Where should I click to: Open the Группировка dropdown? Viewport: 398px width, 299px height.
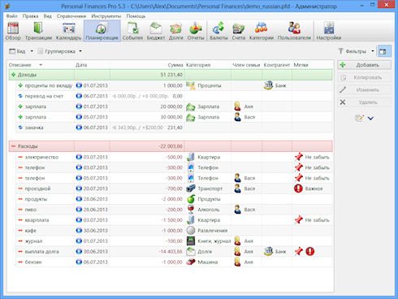pyautogui.click(x=60, y=51)
